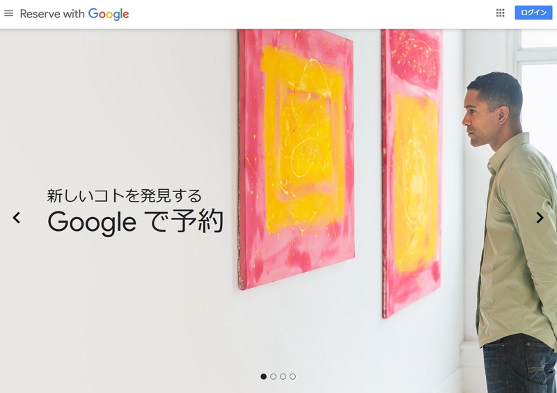Click the '新しいコトを発見する' subheading

click(125, 195)
